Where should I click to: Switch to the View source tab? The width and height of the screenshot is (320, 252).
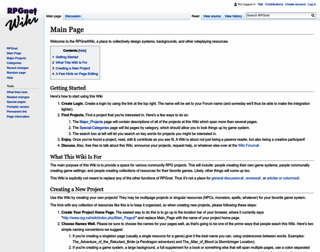click(x=212, y=16)
